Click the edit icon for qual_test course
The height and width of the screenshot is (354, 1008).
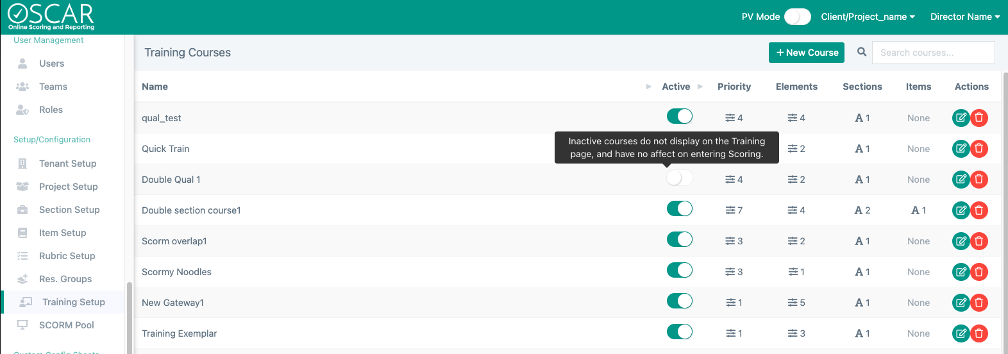tap(961, 118)
